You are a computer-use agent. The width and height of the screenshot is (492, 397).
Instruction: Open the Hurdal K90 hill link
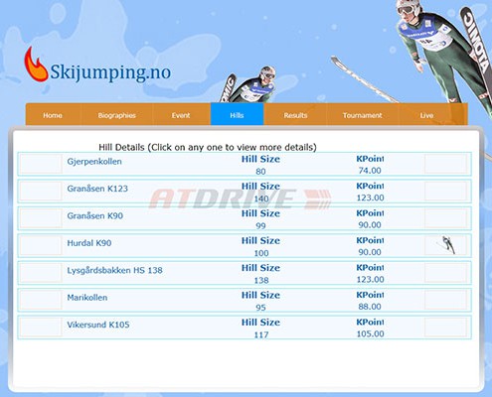[x=89, y=243]
